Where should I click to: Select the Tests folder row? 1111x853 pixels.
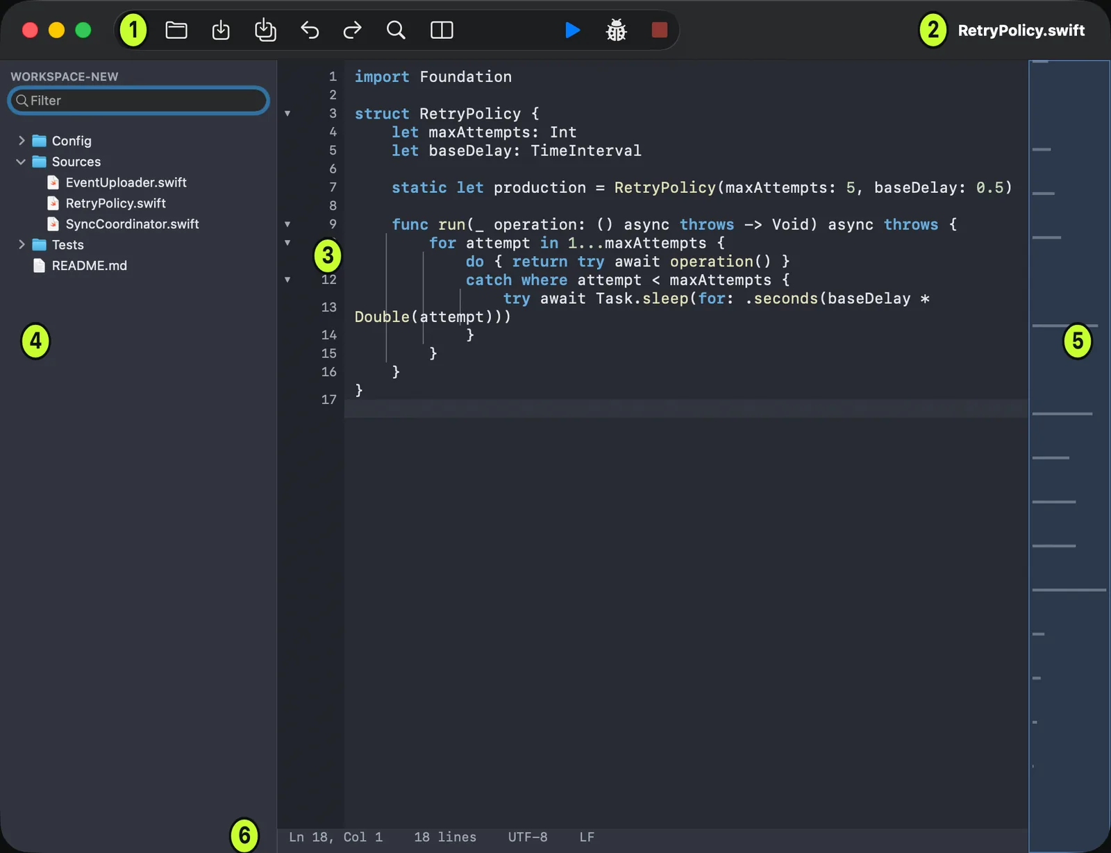[139, 245]
